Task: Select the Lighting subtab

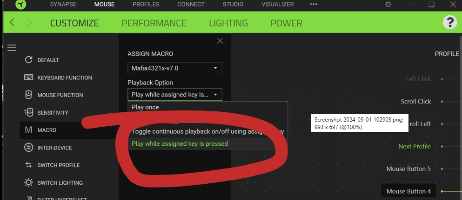Action: (228, 23)
